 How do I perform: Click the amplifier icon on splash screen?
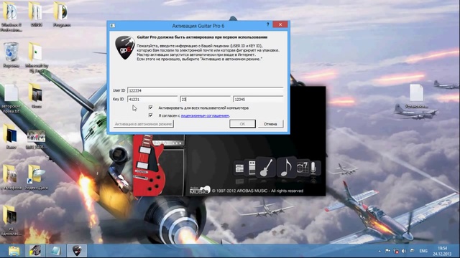pyautogui.click(x=239, y=168)
